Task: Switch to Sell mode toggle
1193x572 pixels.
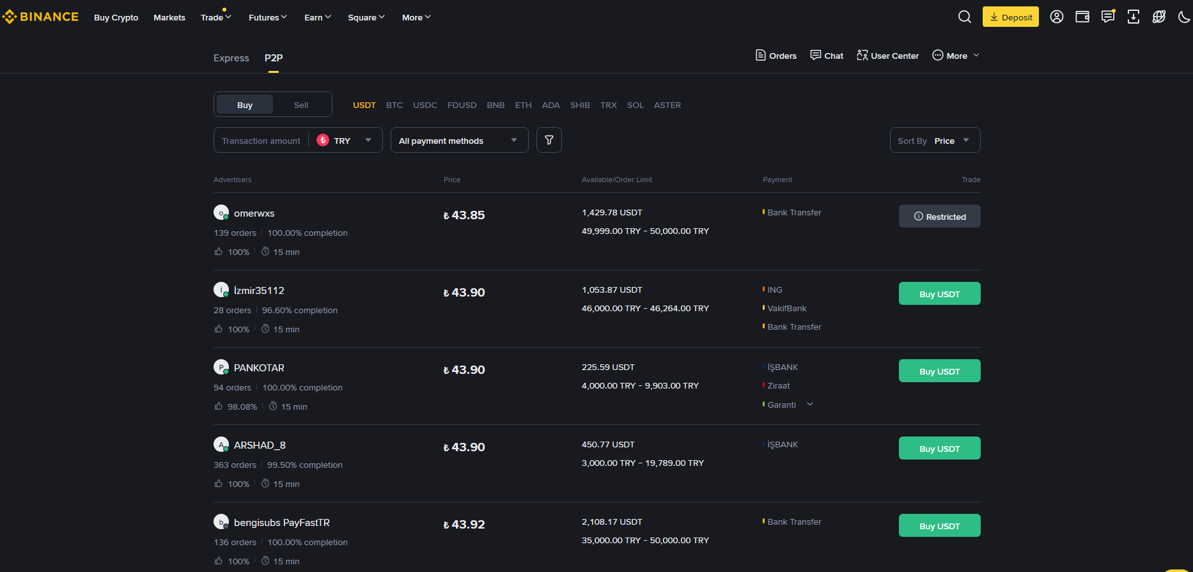Action: pyautogui.click(x=301, y=105)
